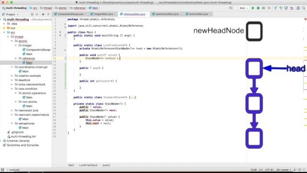Open Project Structure icon in toolbar
The height and width of the screenshot is (173, 307).
point(298,8)
